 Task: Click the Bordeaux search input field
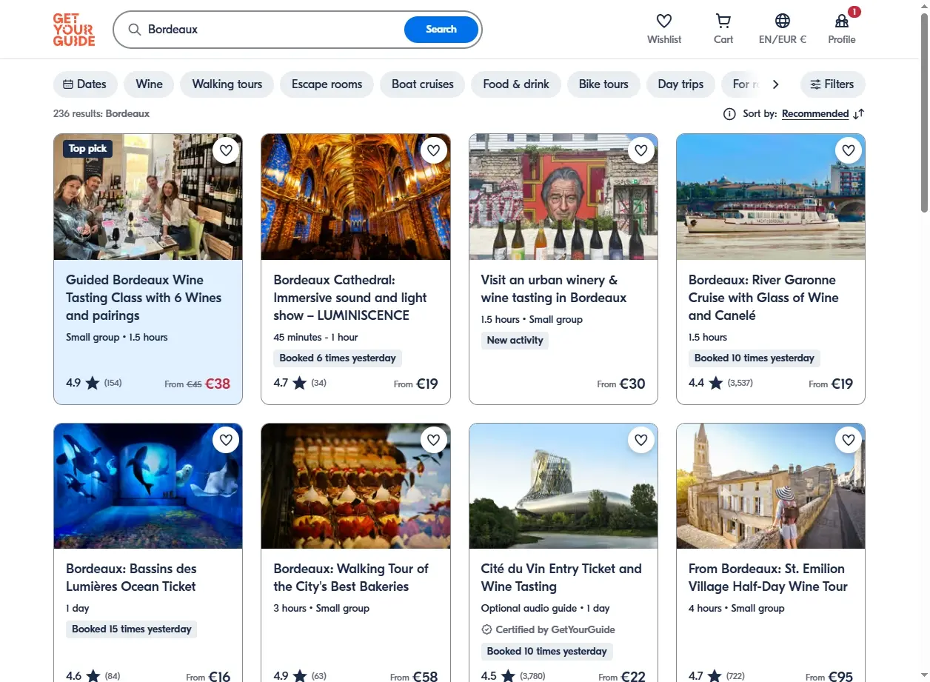[272, 30]
